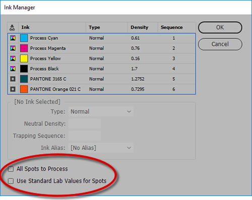Click the process icon beside Process Cyan
This screenshot has height=200, width=252.
pos(13,38)
